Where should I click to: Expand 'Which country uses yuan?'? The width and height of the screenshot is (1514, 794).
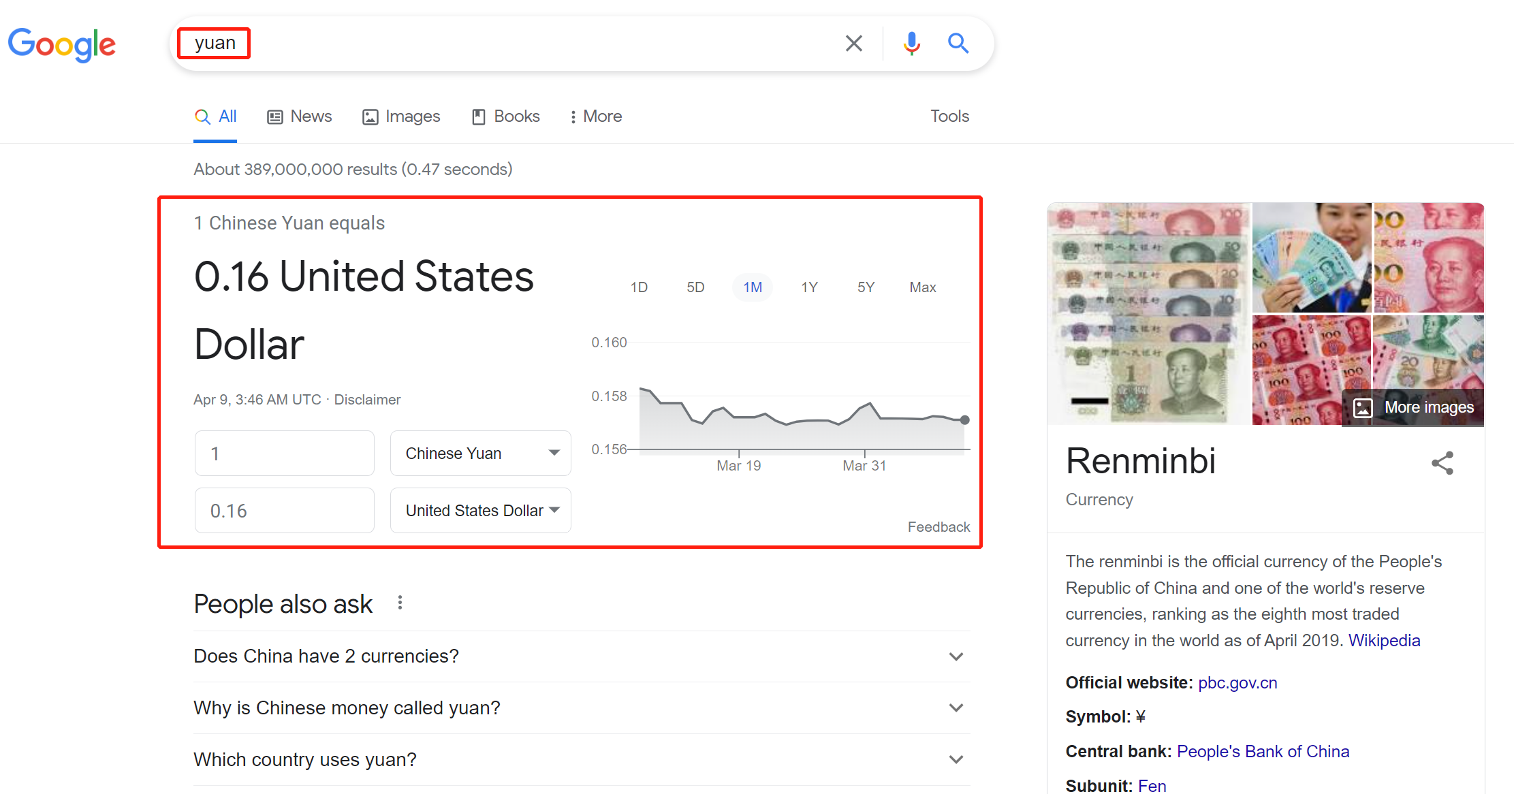582,760
